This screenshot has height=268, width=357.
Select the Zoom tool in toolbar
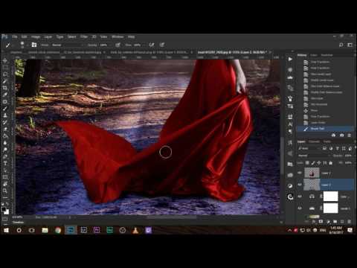coord(5,191)
